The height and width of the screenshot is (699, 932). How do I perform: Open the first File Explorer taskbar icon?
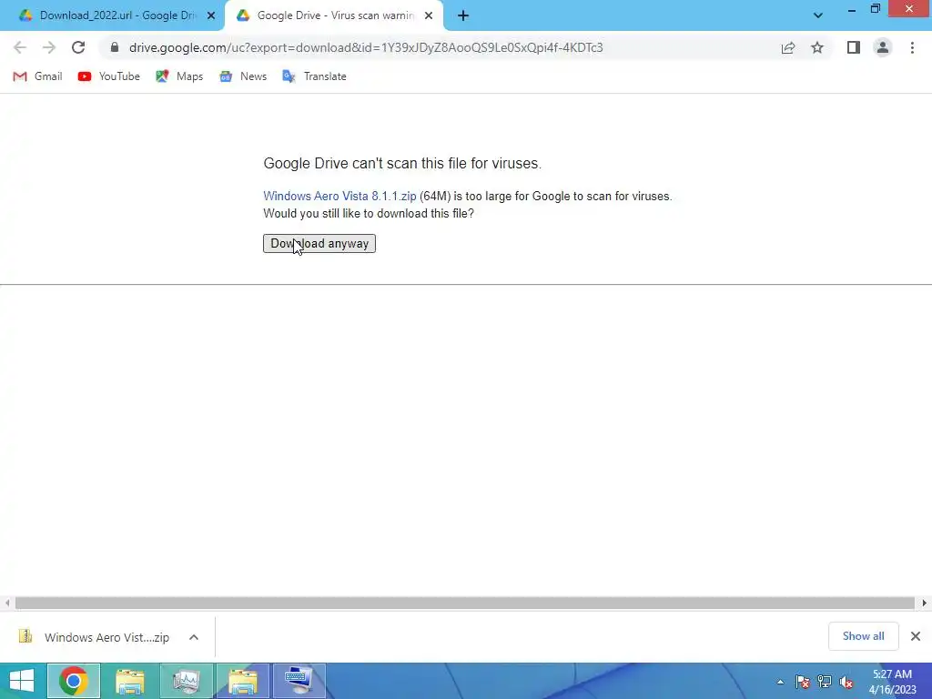[x=130, y=681]
